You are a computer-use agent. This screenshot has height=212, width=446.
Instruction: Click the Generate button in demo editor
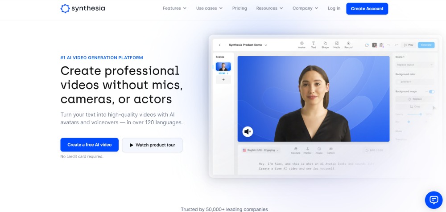[426, 45]
